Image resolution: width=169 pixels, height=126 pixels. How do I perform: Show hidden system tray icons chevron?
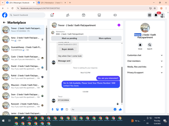click(144, 121)
